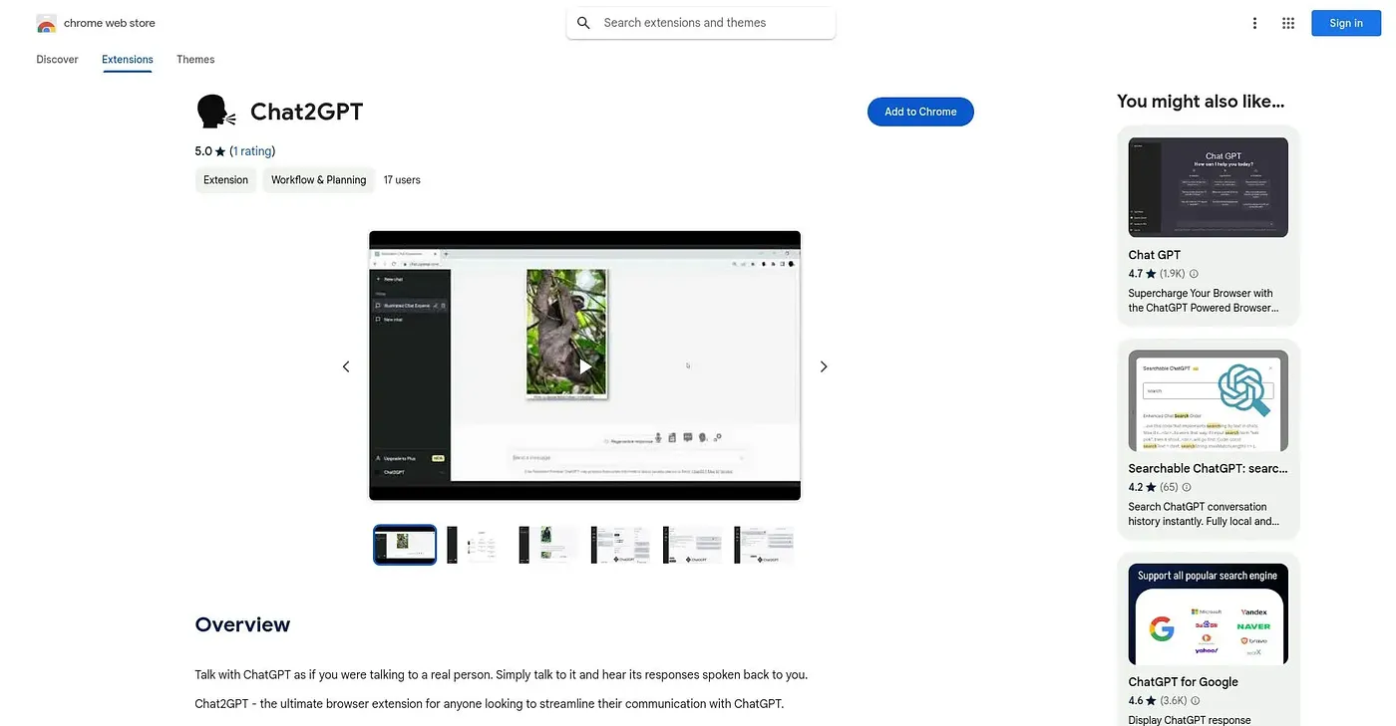Click the You might also like heading
This screenshot has width=1396, height=726.
click(x=1201, y=101)
